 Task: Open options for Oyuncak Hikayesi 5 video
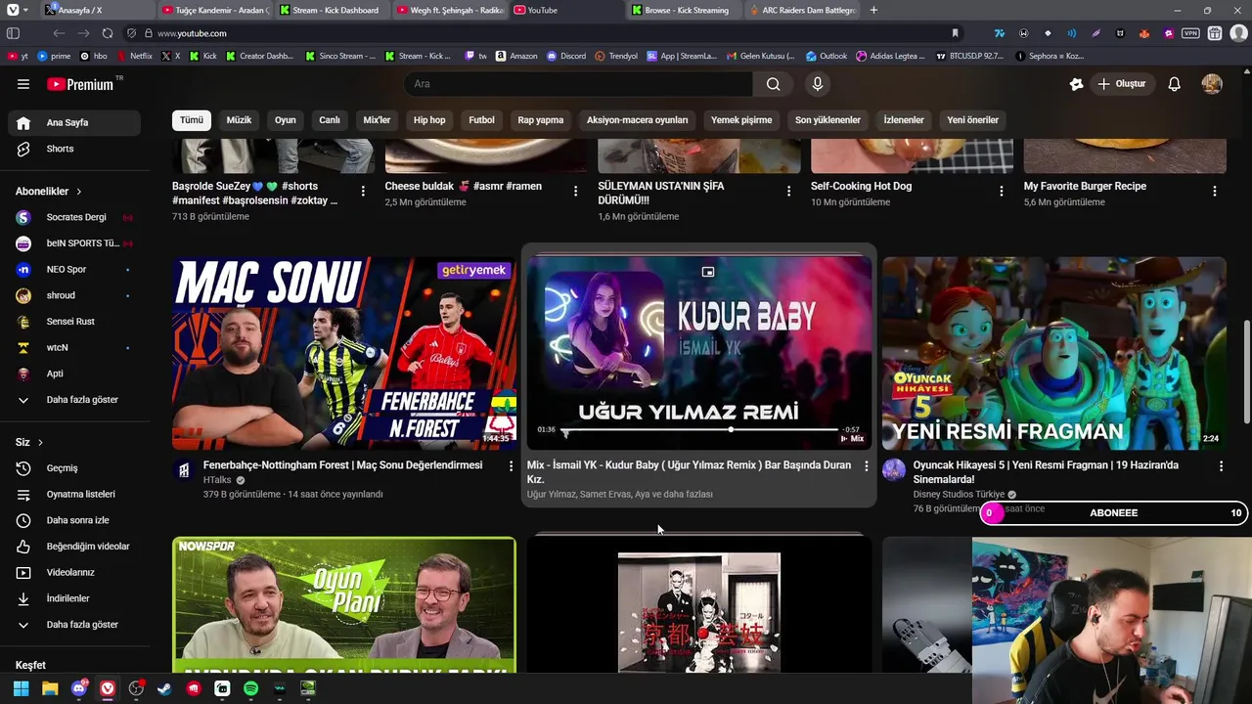[x=1221, y=466]
